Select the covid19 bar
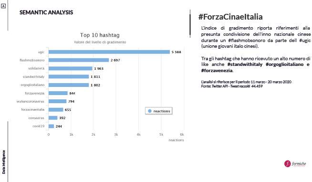This screenshot has width=312, height=182. 51,126
